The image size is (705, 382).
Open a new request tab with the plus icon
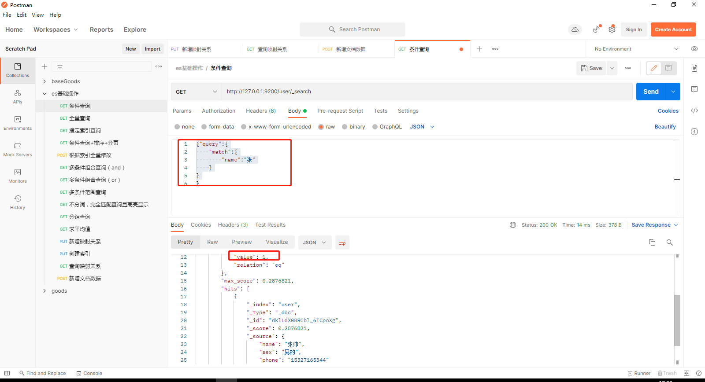coord(479,49)
